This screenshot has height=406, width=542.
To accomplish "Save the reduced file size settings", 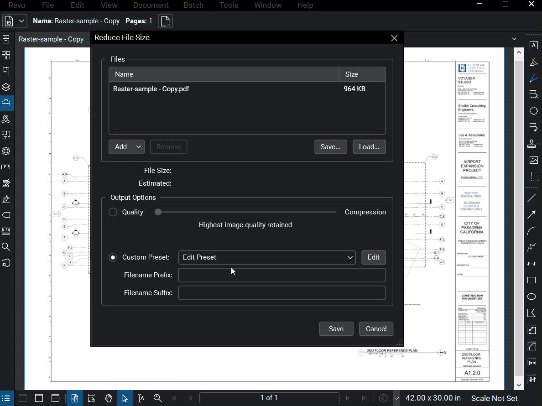I will (x=336, y=328).
